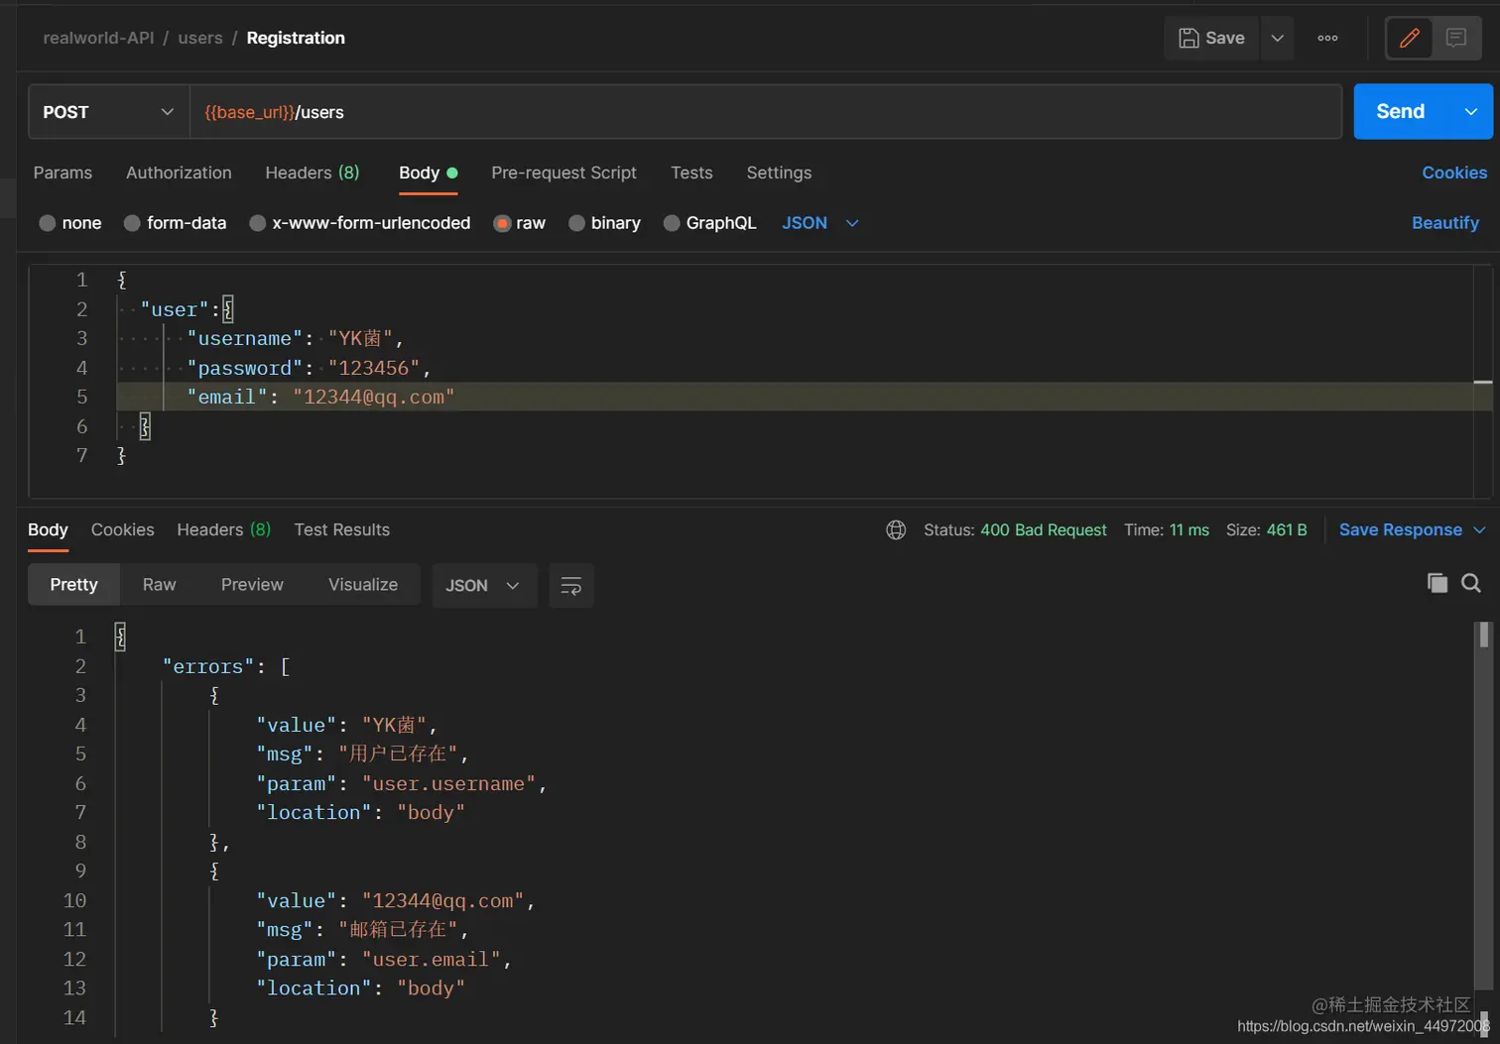This screenshot has width=1500, height=1044.
Task: Switch response view to Preview
Action: [x=252, y=585]
